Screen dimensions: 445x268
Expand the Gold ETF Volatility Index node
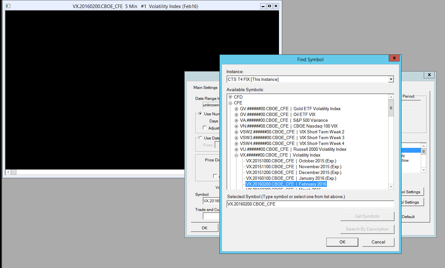click(236, 109)
